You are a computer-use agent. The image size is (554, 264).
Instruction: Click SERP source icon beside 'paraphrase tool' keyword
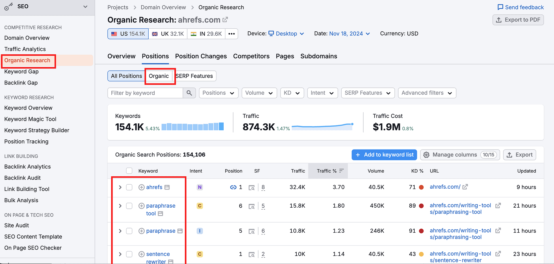pyautogui.click(x=160, y=214)
